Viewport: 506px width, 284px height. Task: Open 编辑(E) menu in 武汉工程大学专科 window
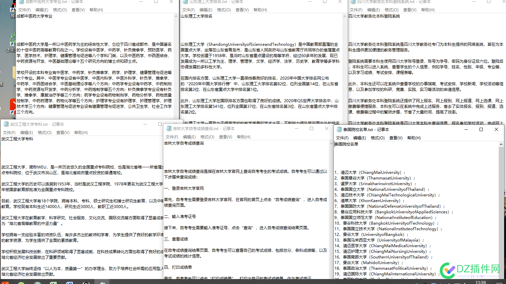tap(27, 133)
